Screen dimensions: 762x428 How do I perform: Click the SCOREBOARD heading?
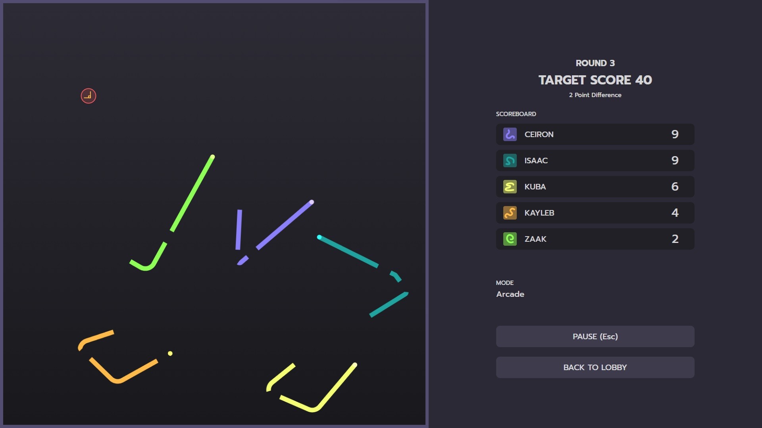pyautogui.click(x=516, y=114)
